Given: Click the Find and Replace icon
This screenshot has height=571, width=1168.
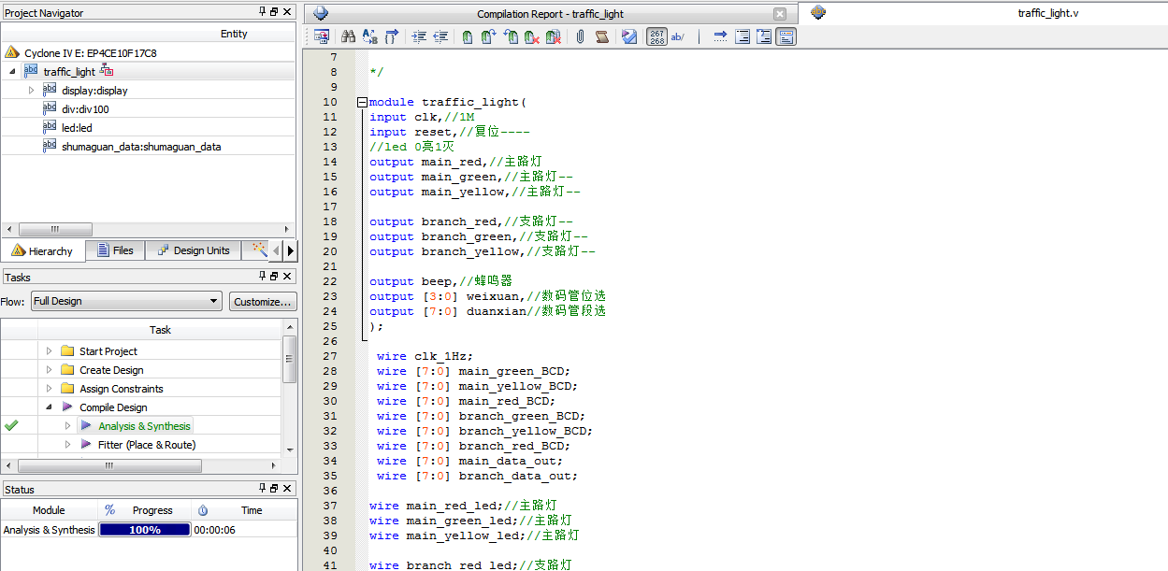Looking at the screenshot, I should pyautogui.click(x=369, y=37).
